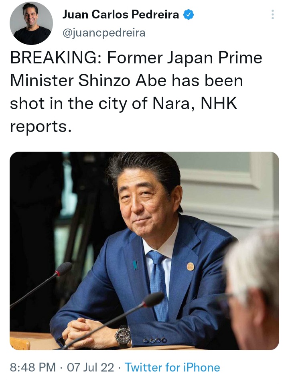Click the word BREAKING in the tweet

53,58
